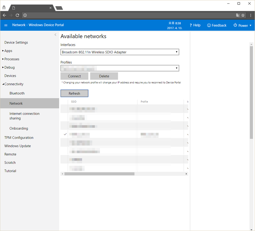The height and width of the screenshot is (231, 255).
Task: Open the Remote page
Action: [x=10, y=154]
